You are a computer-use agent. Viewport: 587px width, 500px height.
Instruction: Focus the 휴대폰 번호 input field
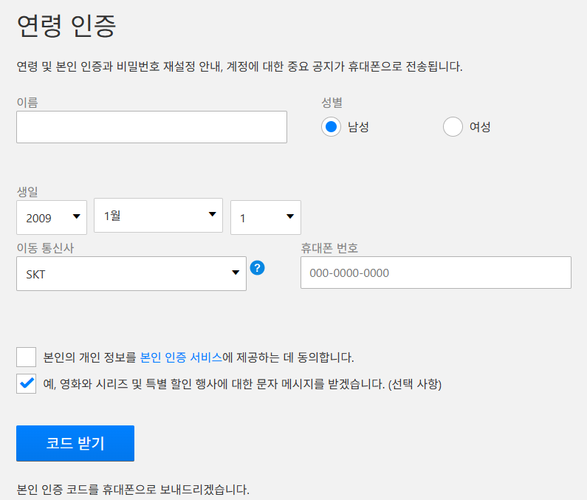point(436,273)
